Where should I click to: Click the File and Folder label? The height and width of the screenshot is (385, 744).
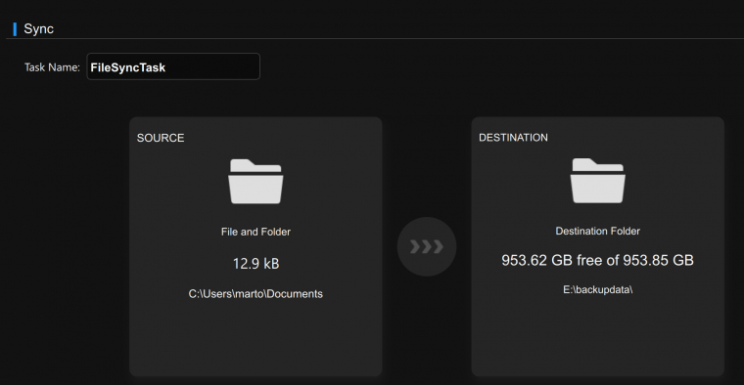256,232
